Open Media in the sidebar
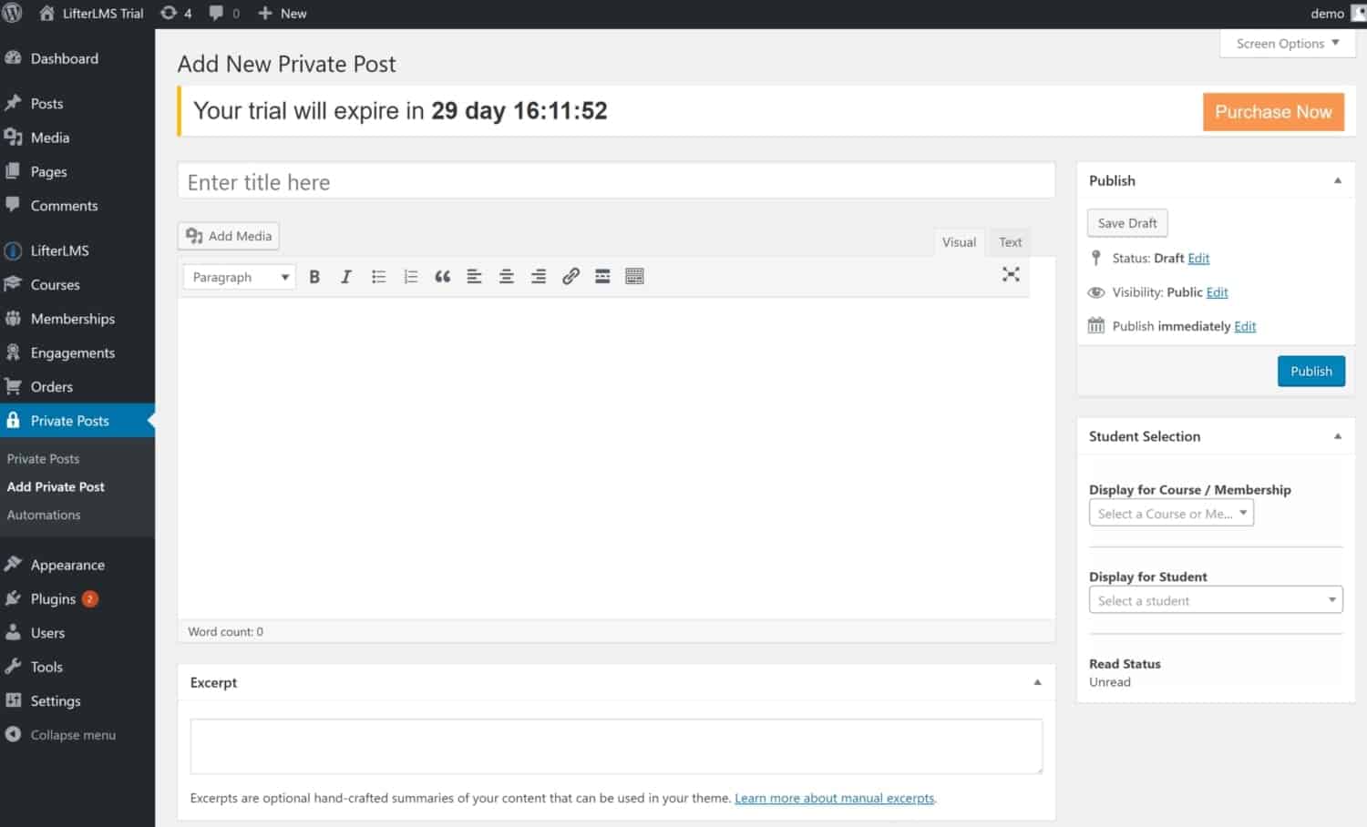This screenshot has width=1367, height=827. [77, 138]
